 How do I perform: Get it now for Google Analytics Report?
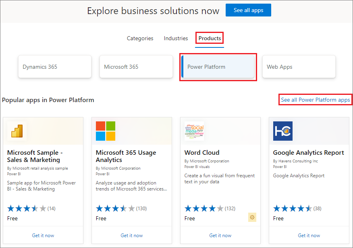(309, 236)
